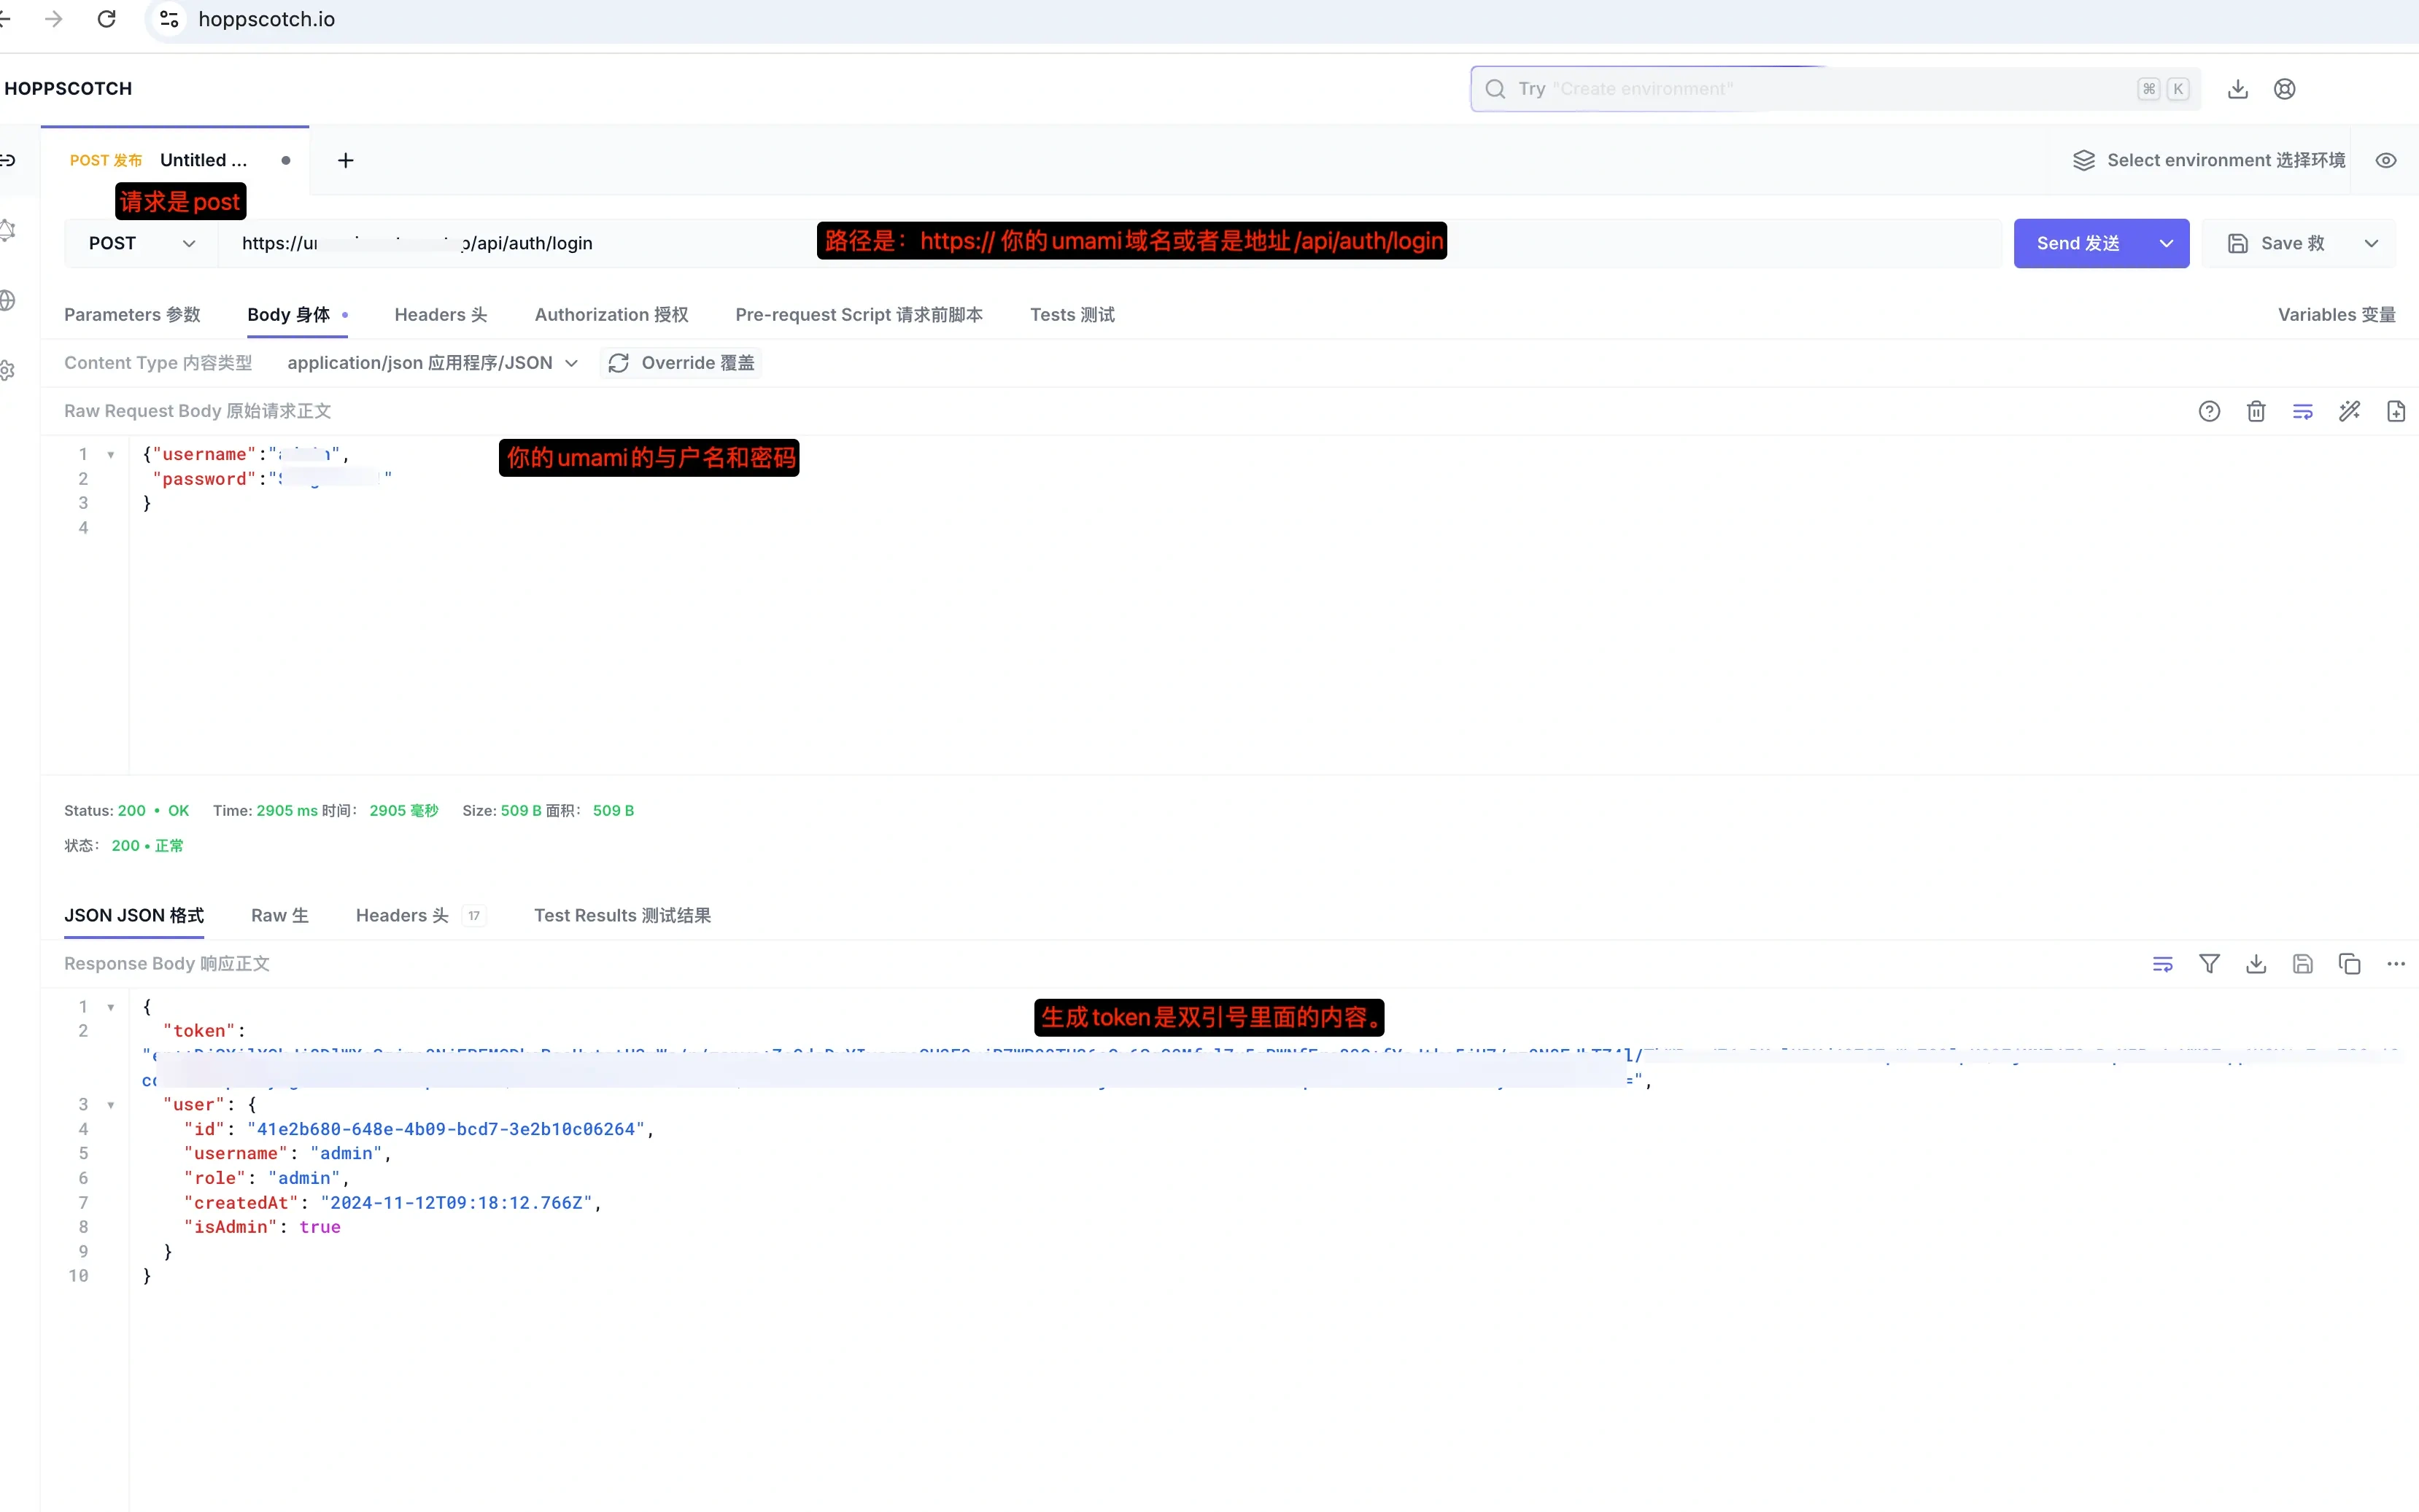Click the trash icon to clear the request body
Image resolution: width=2419 pixels, height=1512 pixels.
[2256, 411]
